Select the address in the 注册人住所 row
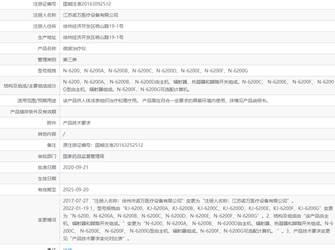Image resolution: width=335 pixels, height=250 pixels. (93, 26)
